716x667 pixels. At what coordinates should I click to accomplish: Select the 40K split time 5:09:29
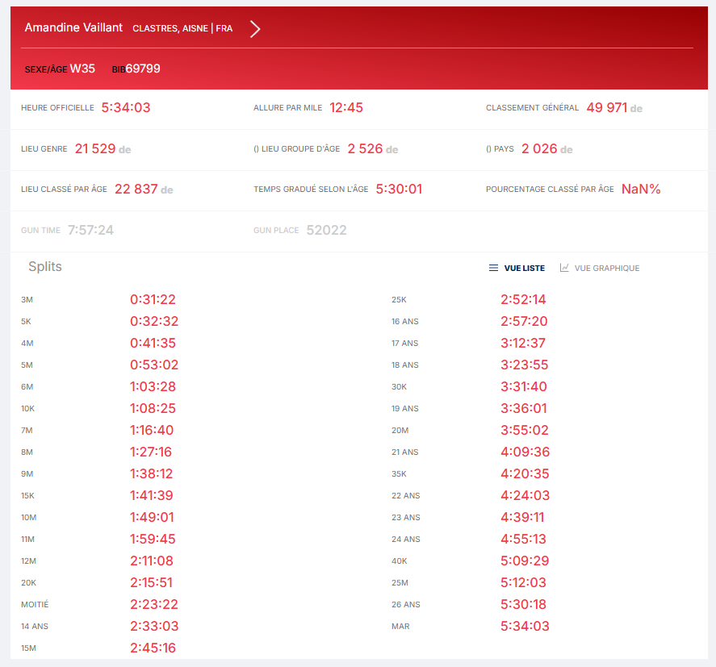525,561
